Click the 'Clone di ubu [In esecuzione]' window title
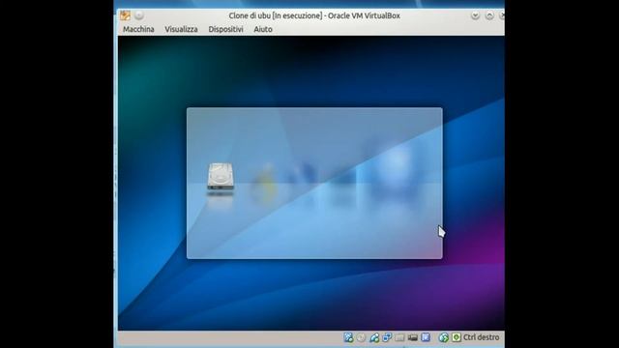The height and width of the screenshot is (348, 619). 276,15
